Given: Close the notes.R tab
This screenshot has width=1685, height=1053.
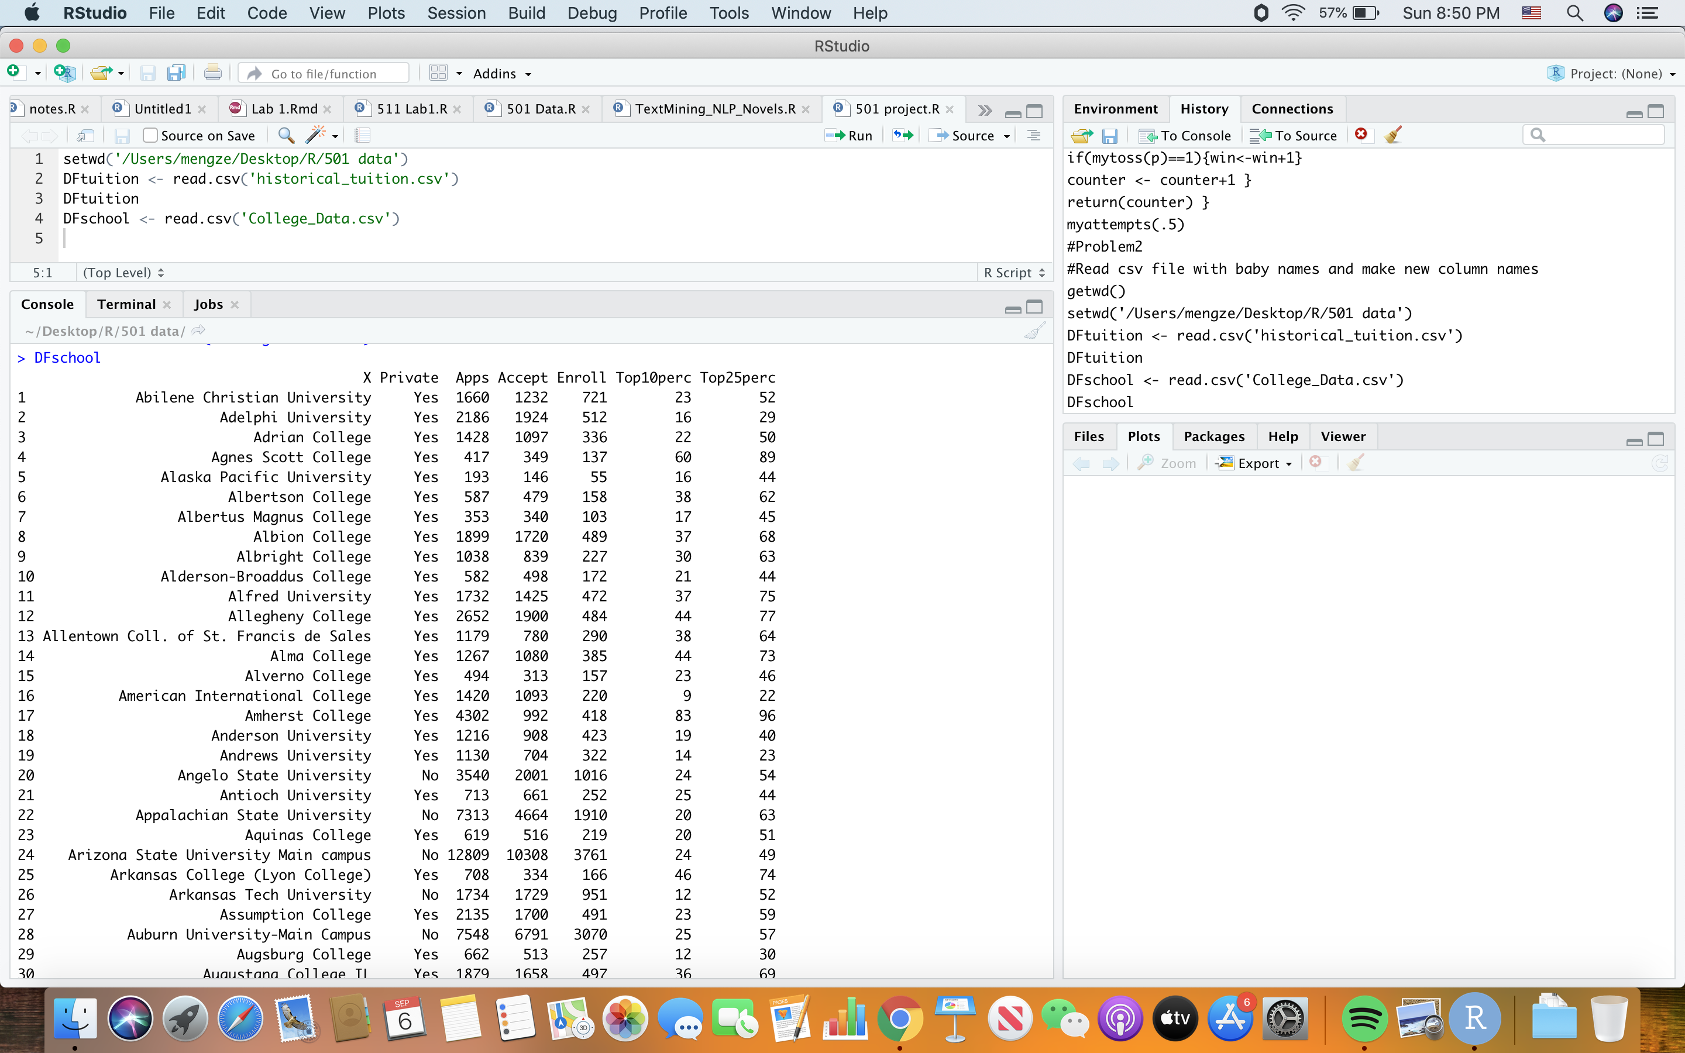Looking at the screenshot, I should (x=85, y=109).
